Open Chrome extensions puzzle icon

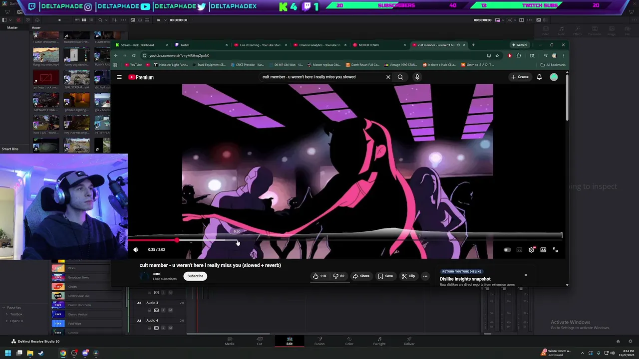[519, 55]
